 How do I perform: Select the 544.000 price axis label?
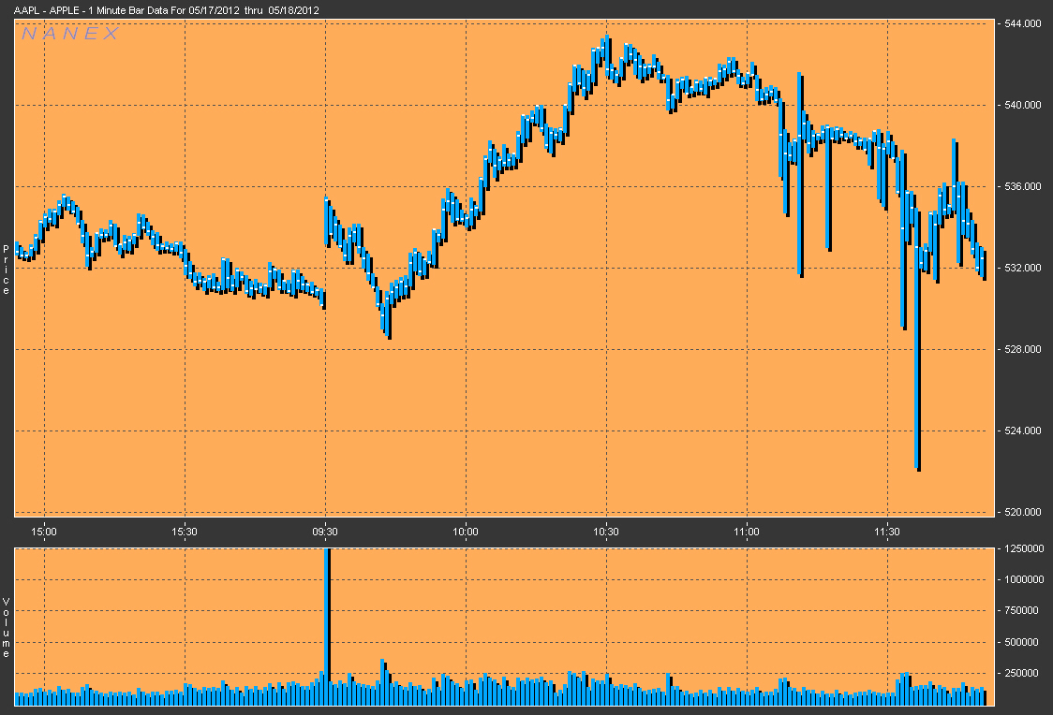(1019, 24)
